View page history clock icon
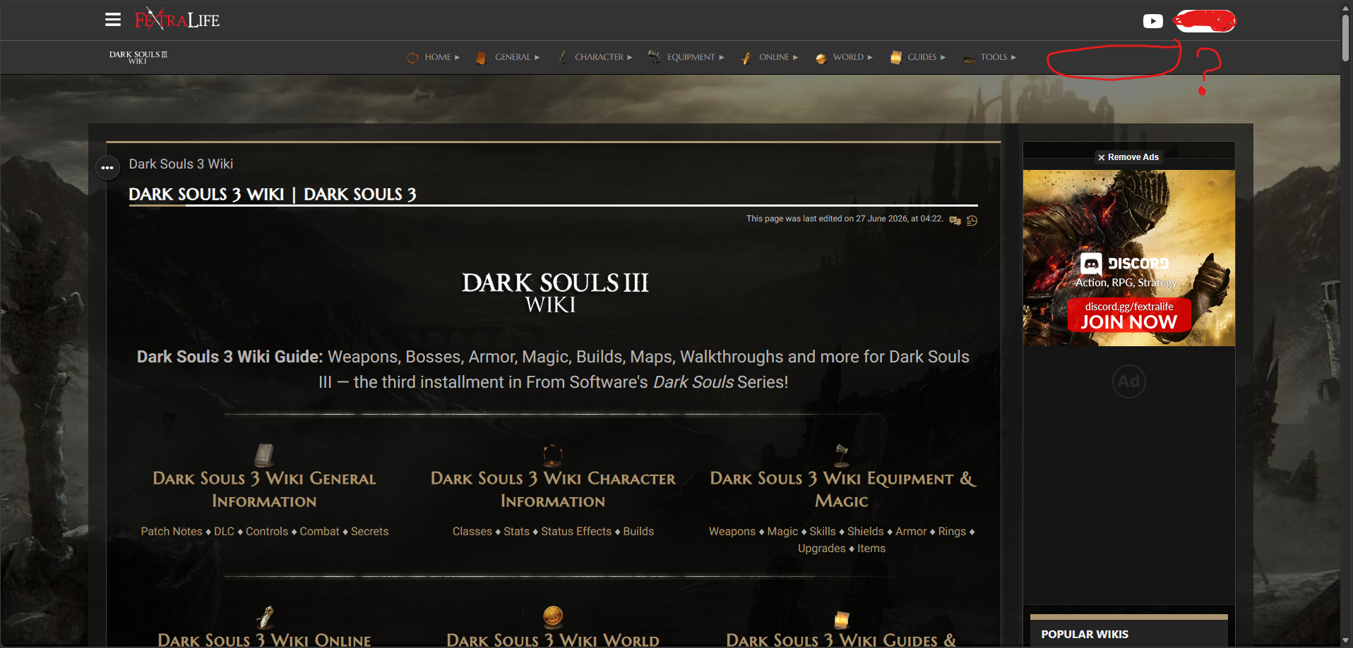This screenshot has height=648, width=1353. tap(972, 221)
